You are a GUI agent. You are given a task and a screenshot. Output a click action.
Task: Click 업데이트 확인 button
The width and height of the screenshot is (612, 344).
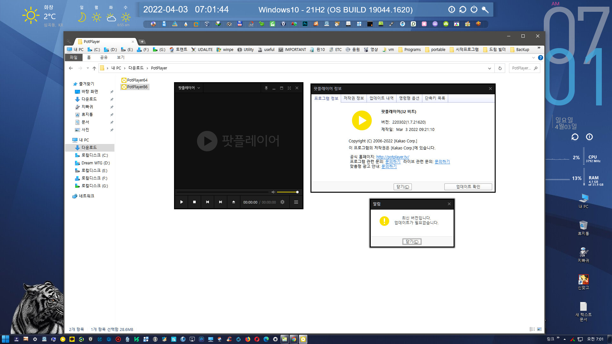point(468,187)
